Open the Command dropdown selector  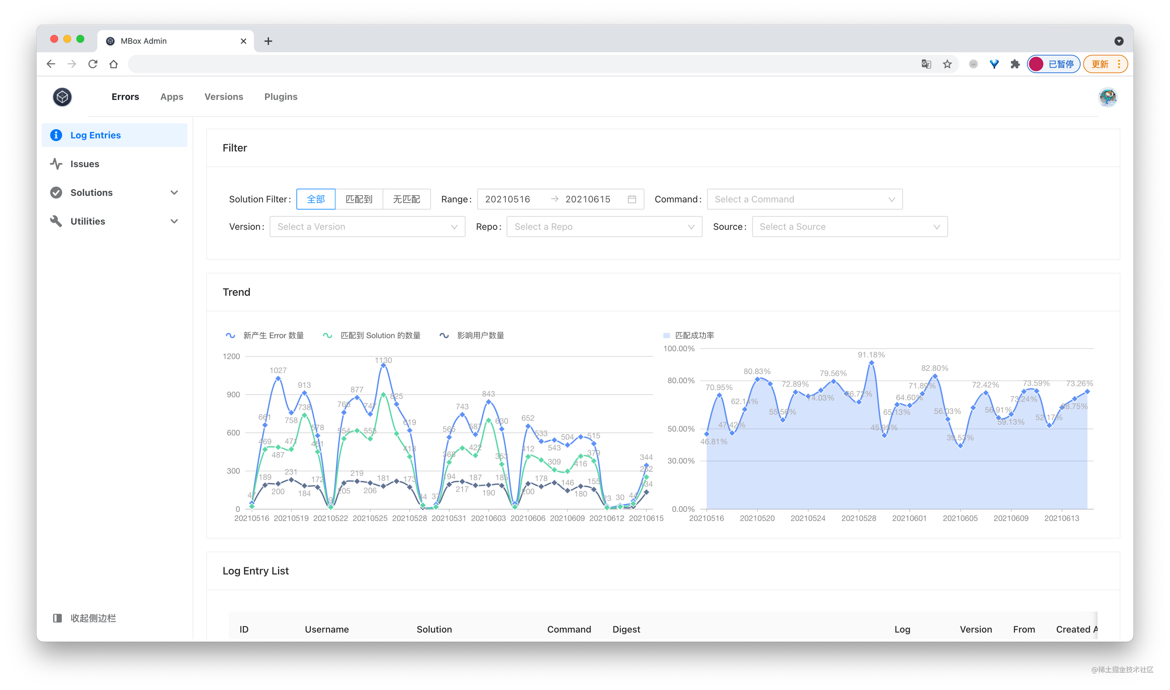pyautogui.click(x=803, y=199)
